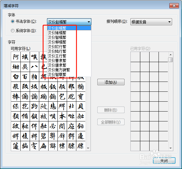Image resolution: width=182 pixels, height=169 pixels.
Task: Choose 汉仪陆行繁 from the font list
Action: click(x=69, y=51)
